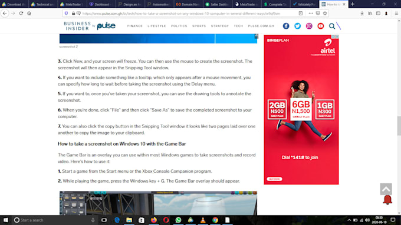The width and height of the screenshot is (401, 225).
Task: Click heading "How to take a screenshot on Windows 10 with the Game Bar"
Action: [x=121, y=144]
